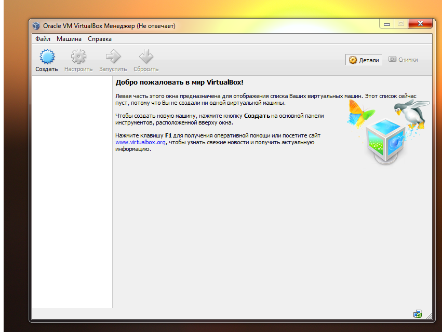Minimize the VirtualBox Manager window
Viewport: 442px width, 332px height.
click(386, 24)
